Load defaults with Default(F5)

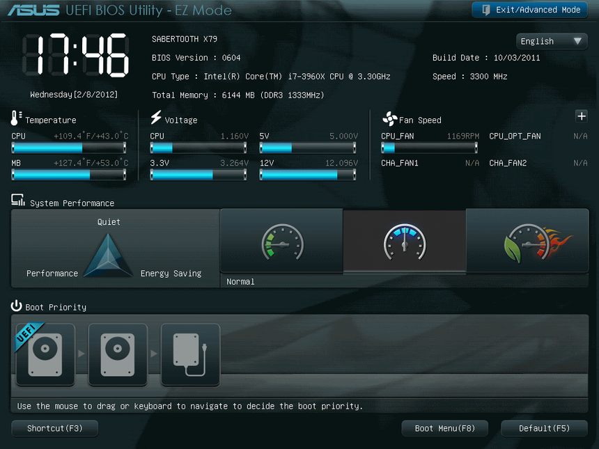tap(544, 428)
